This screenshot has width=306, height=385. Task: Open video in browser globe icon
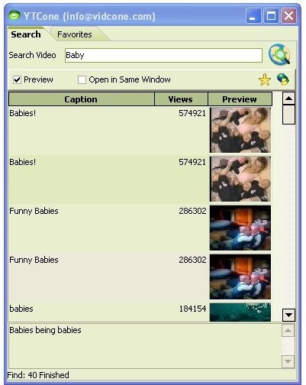283,79
